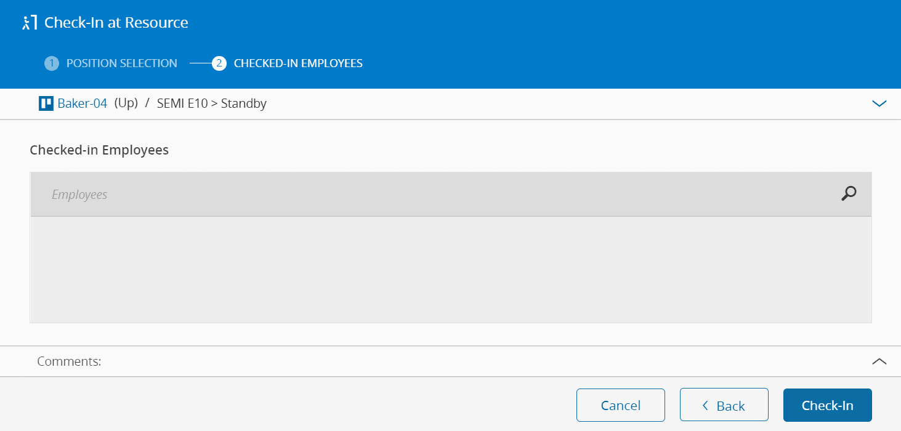Focus the Employees search field
This screenshot has width=901, height=431.
click(431, 195)
